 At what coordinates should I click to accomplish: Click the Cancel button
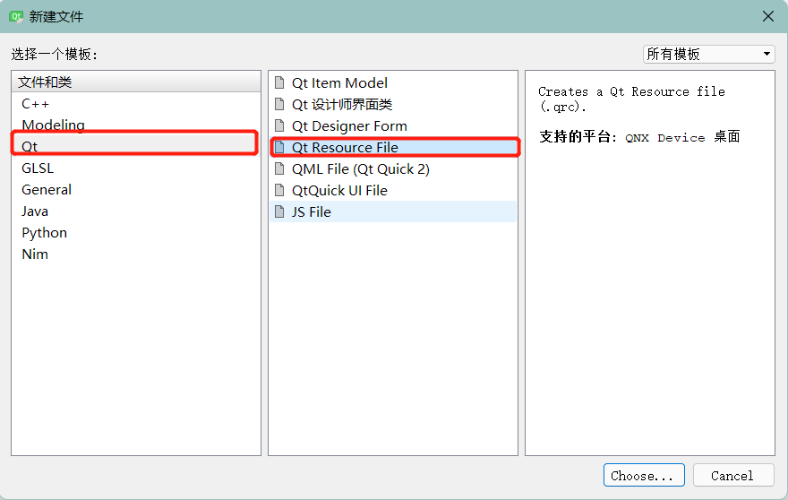coord(733,475)
